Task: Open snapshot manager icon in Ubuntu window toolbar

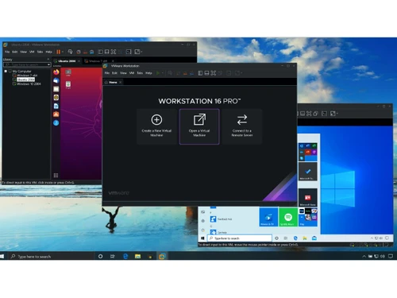Action: [x=91, y=52]
